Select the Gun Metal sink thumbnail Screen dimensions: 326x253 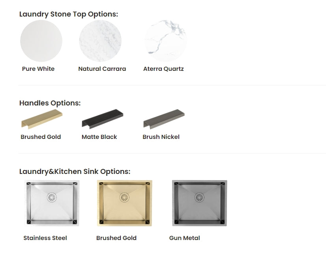[199, 203]
